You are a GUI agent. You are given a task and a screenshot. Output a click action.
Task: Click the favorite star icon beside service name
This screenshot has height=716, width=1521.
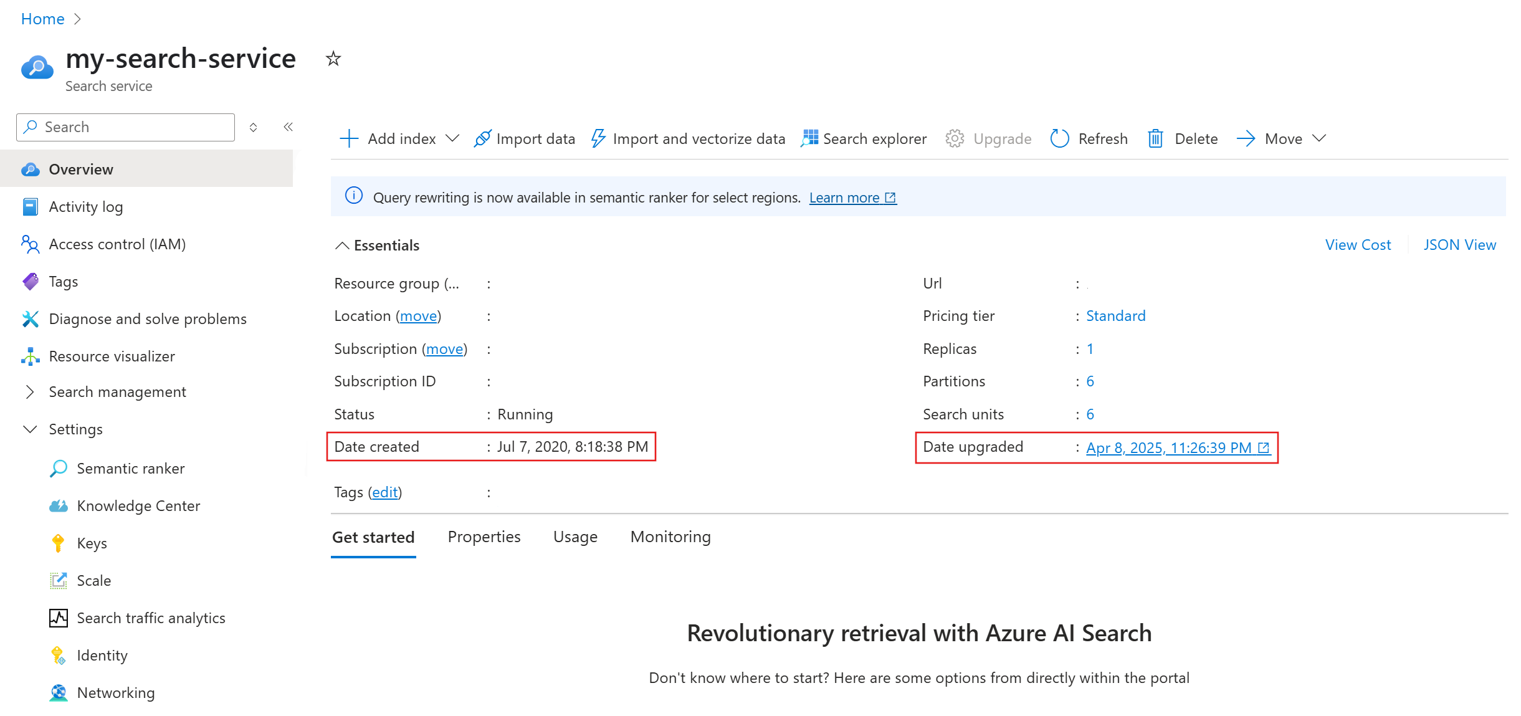(x=333, y=59)
